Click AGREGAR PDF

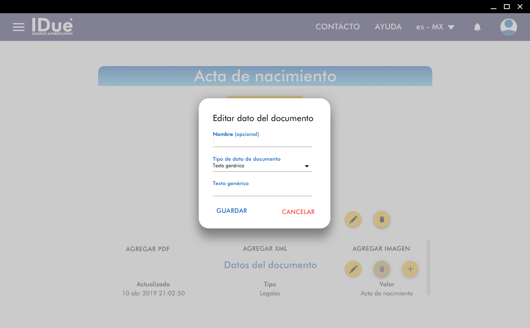pos(148,249)
